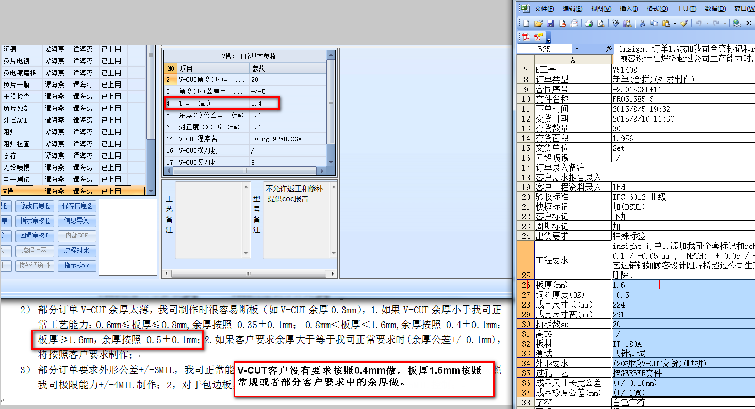Paste using the clipboard icon

666,23
